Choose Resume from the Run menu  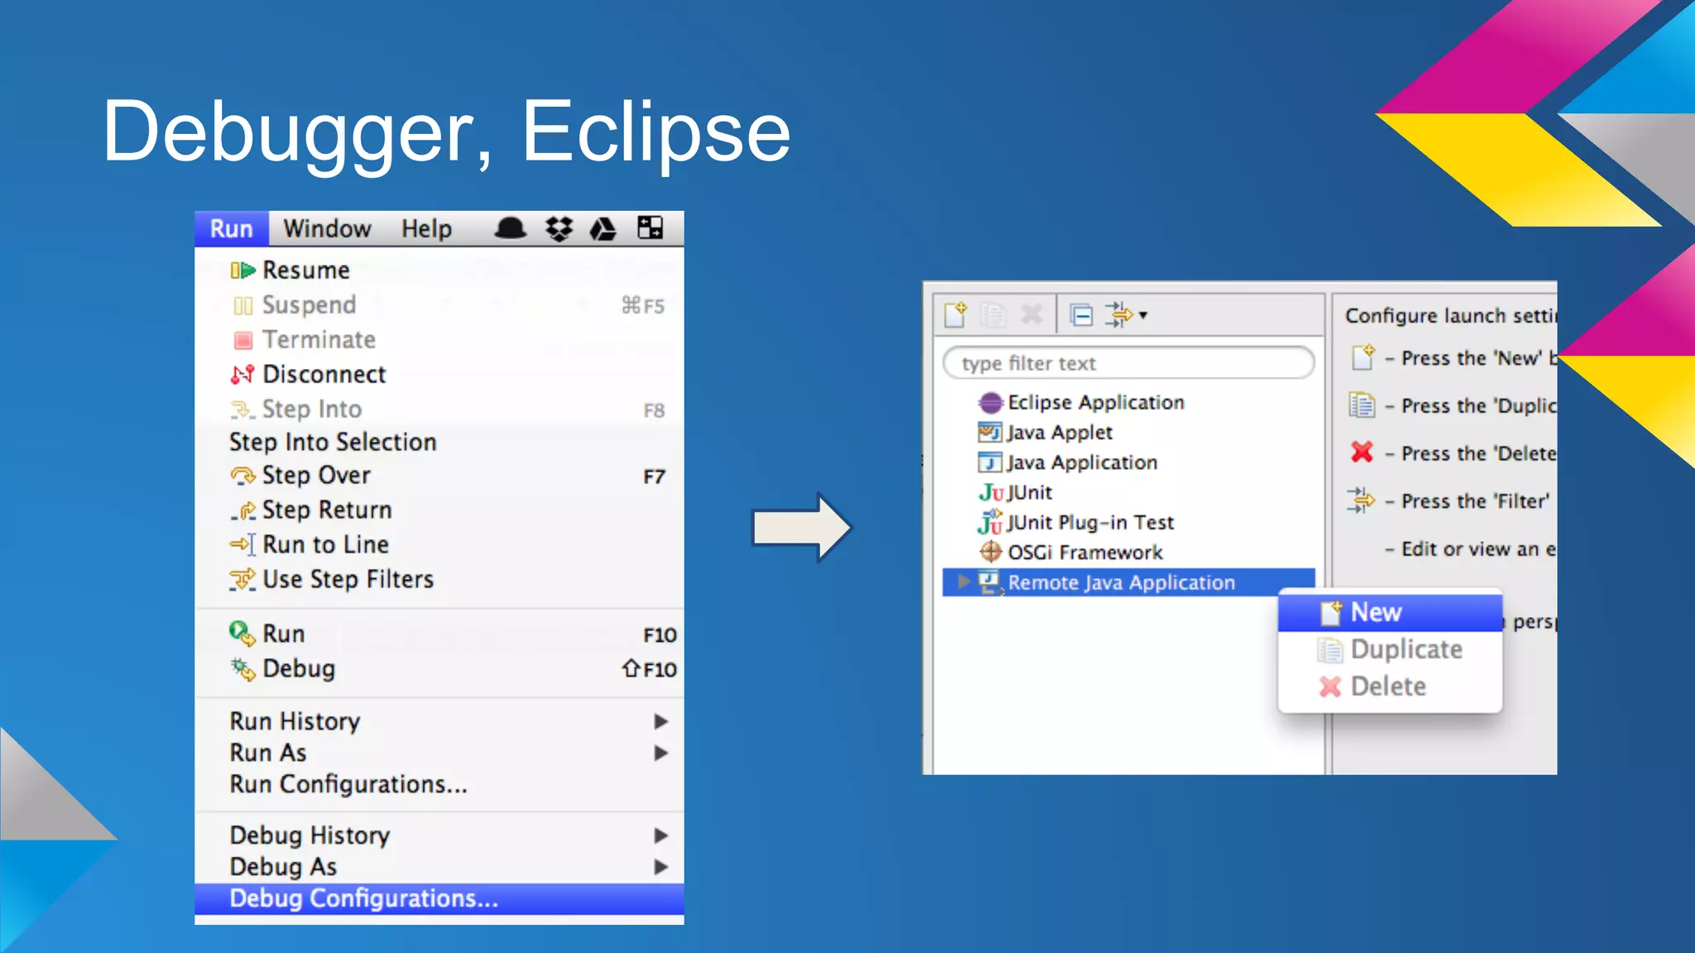pyautogui.click(x=439, y=271)
